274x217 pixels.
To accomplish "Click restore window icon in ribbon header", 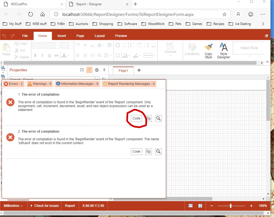I will (x=266, y=36).
